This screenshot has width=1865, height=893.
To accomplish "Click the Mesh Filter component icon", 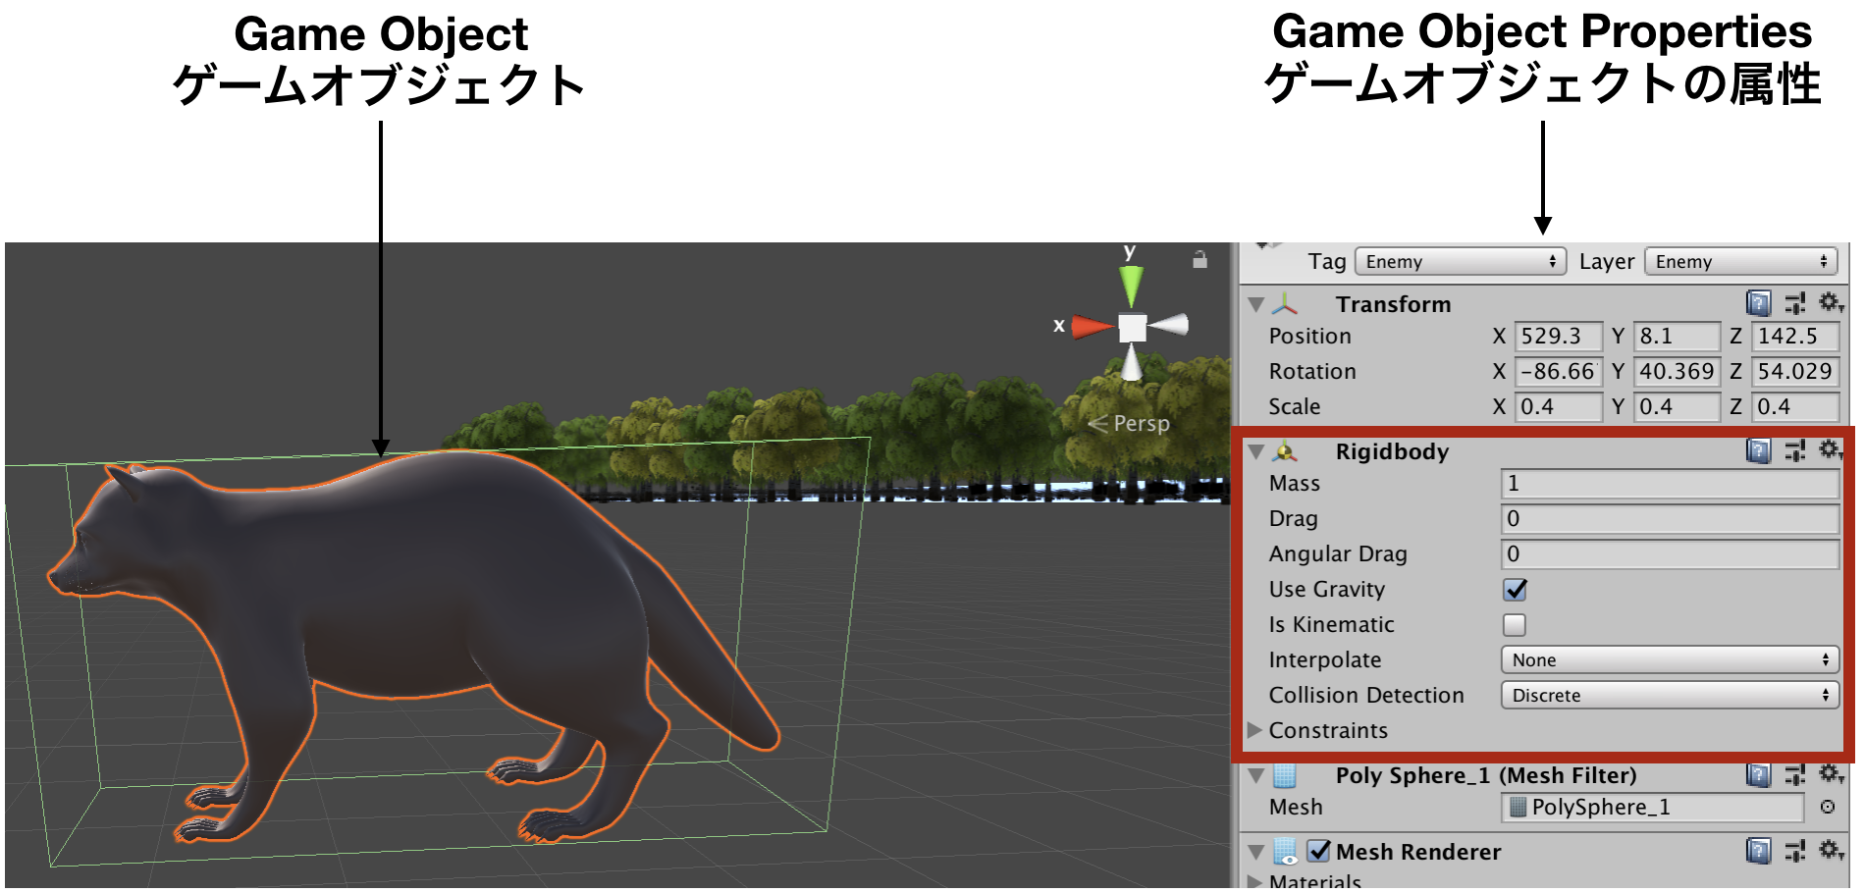I will [x=1285, y=775].
